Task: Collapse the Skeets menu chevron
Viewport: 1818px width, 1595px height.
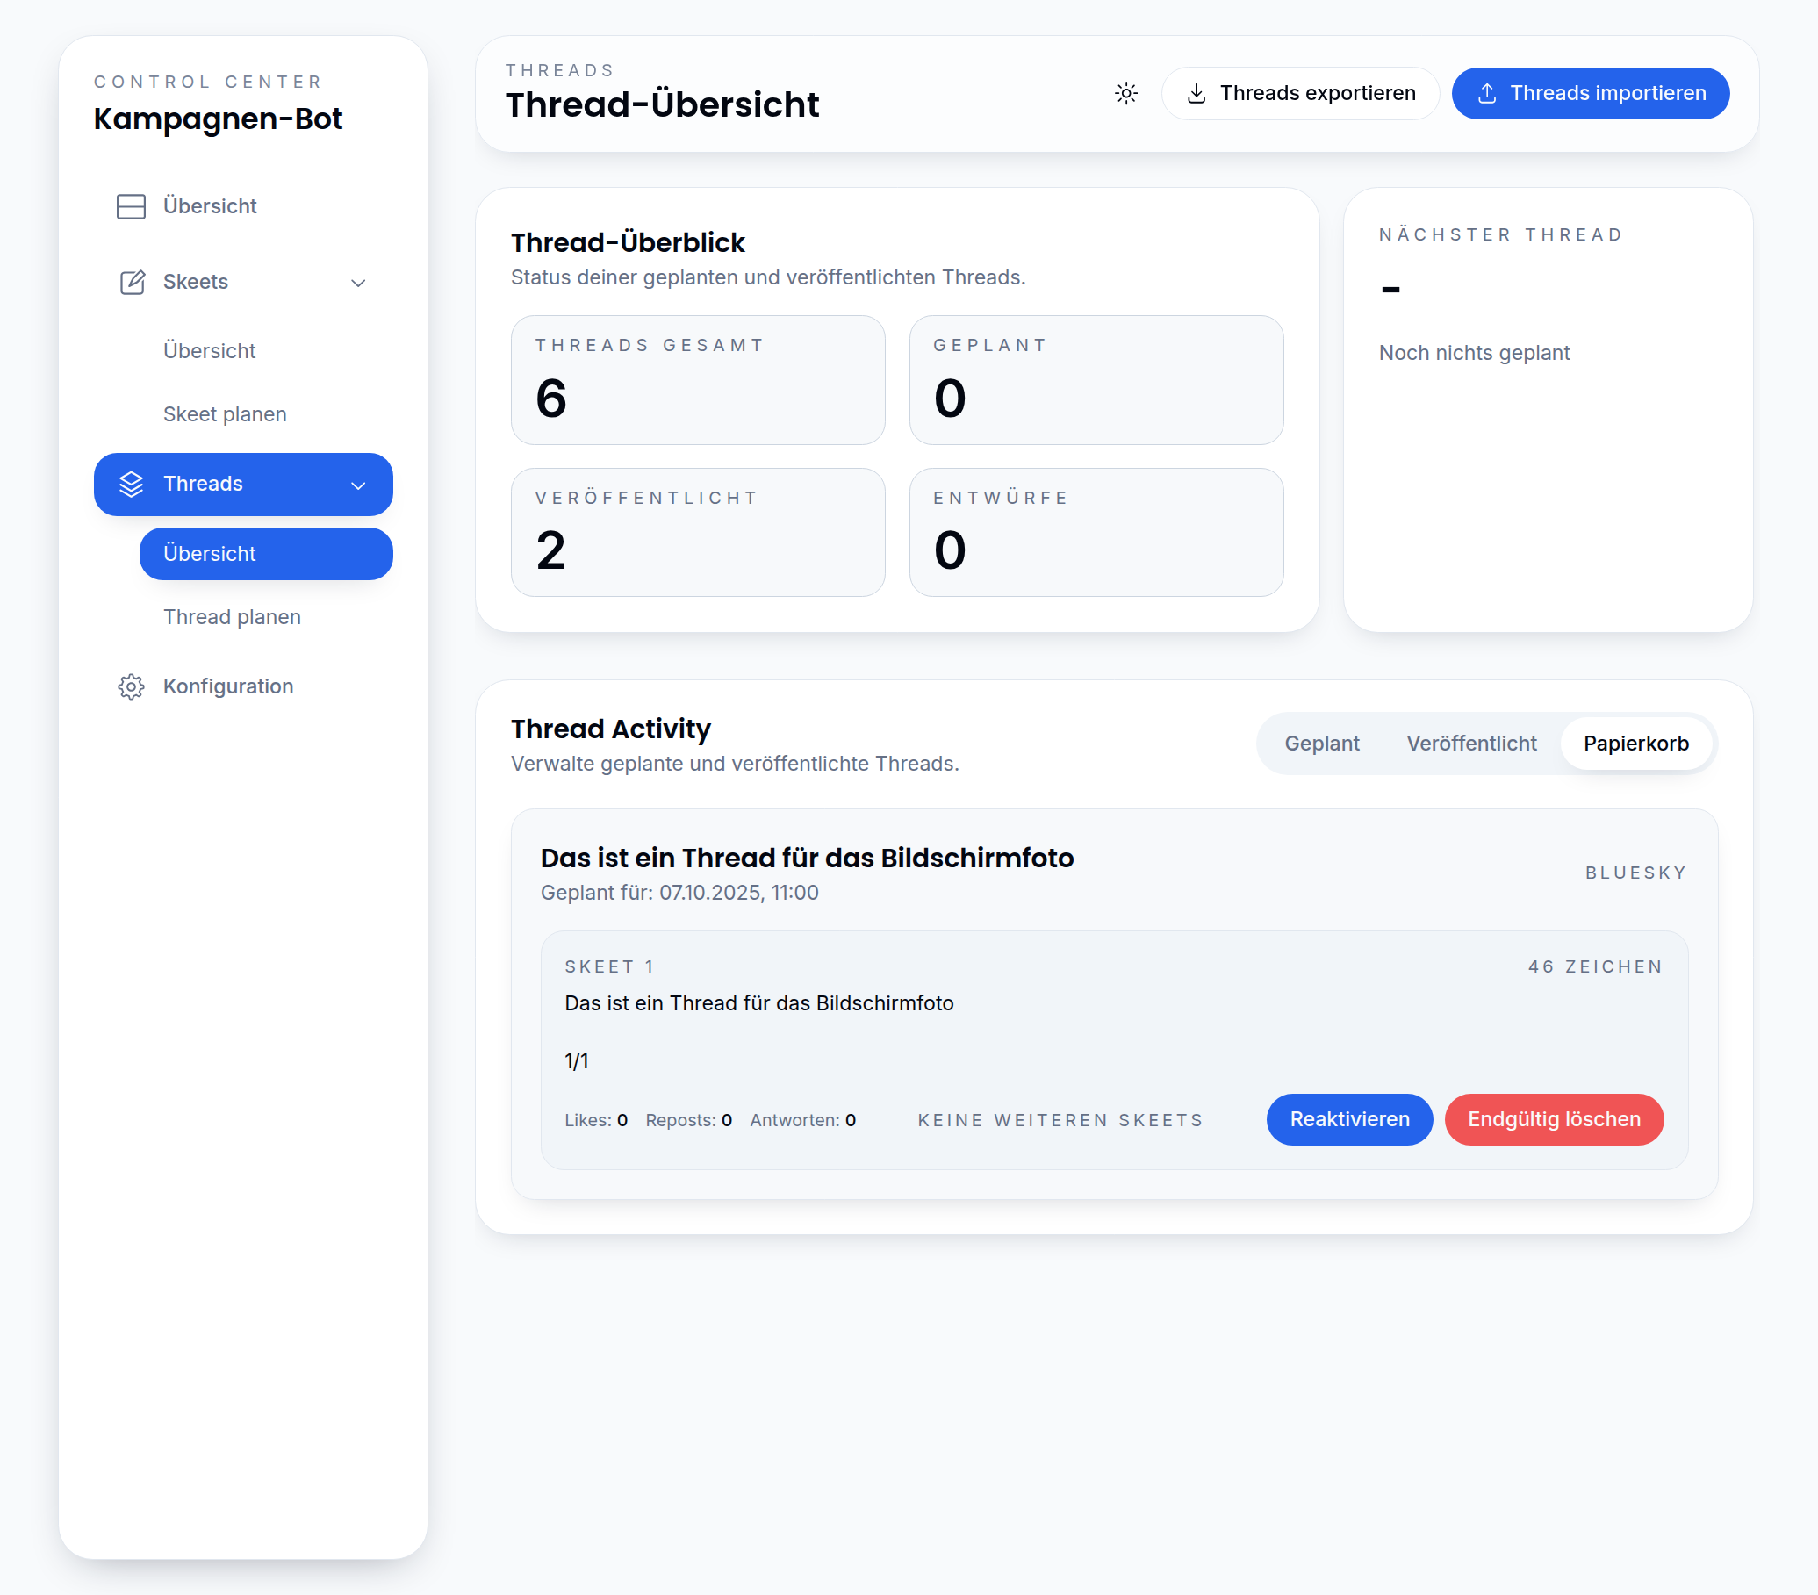Action: [x=358, y=283]
